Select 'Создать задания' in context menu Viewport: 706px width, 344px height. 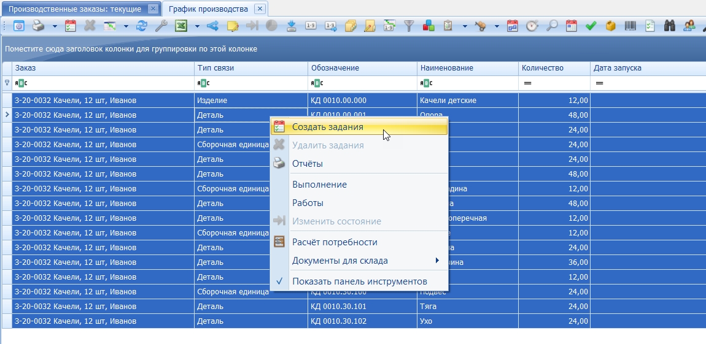tap(359, 127)
